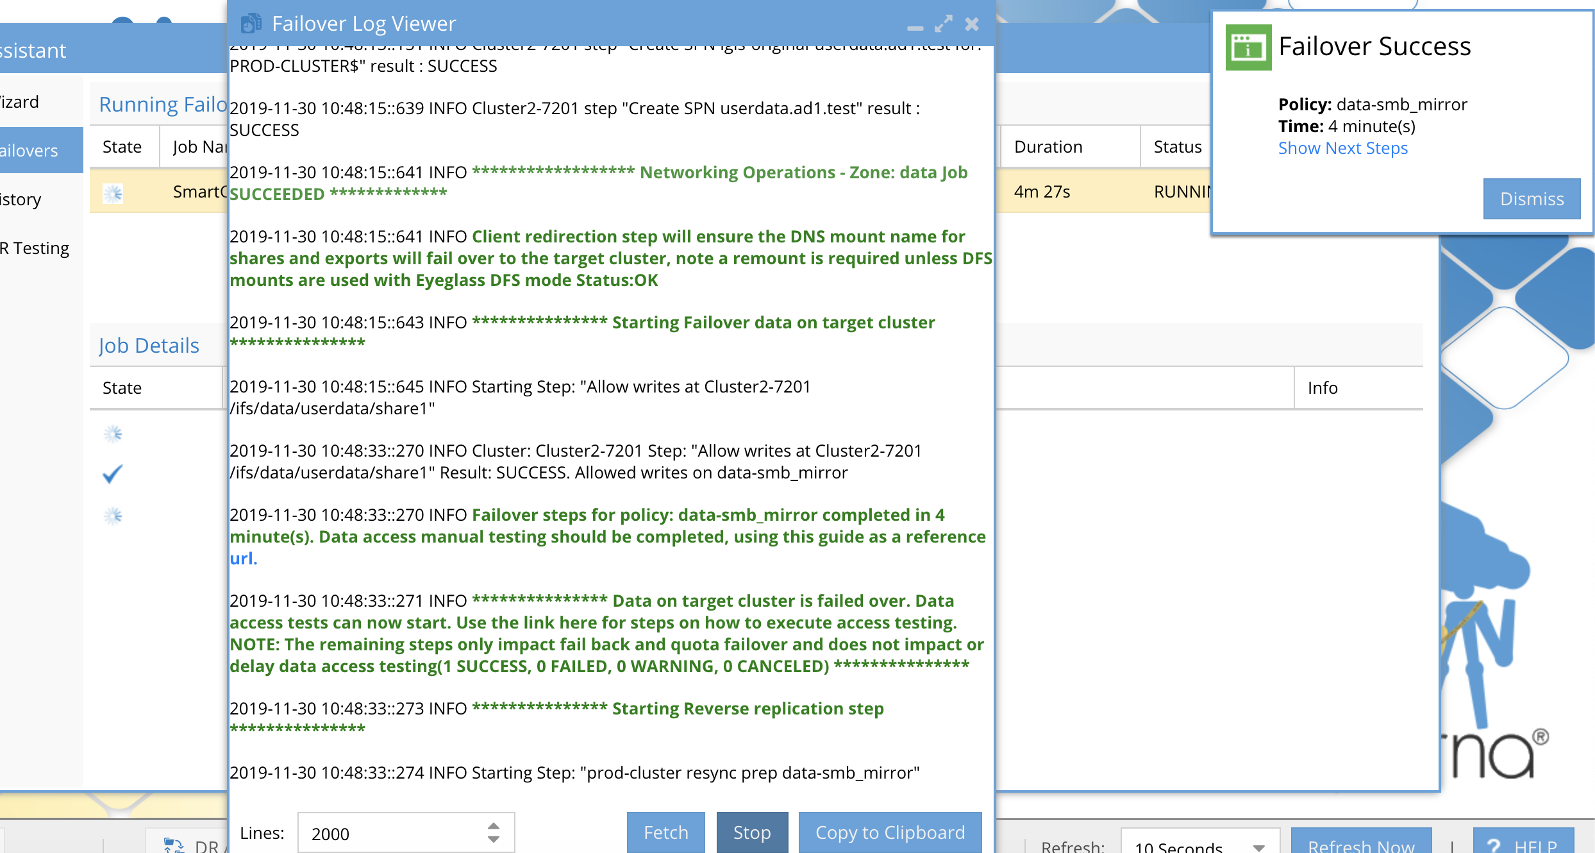Click the Fetch button
Image resolution: width=1595 pixels, height=853 pixels.
[x=666, y=832]
